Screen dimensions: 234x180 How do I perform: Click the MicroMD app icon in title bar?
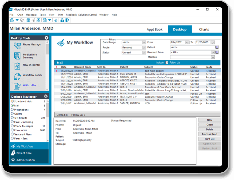tap(11, 10)
